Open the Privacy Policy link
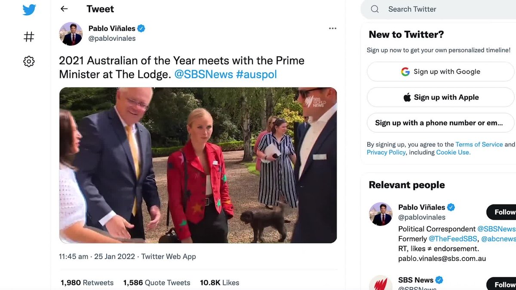This screenshot has height=290, width=516. pyautogui.click(x=386, y=152)
